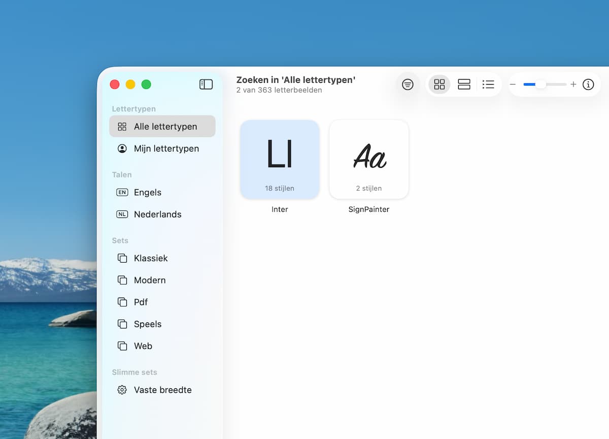Switch to sample rows view
The height and width of the screenshot is (439, 609).
[x=464, y=85]
